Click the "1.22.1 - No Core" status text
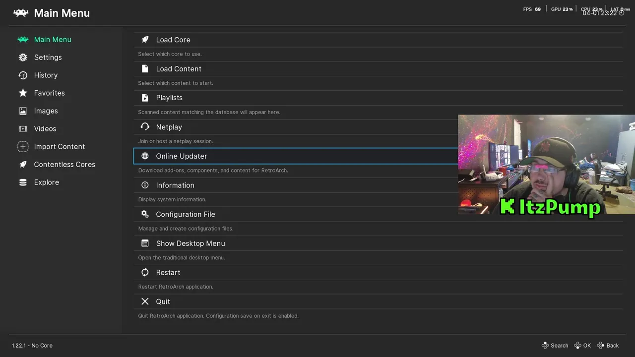The height and width of the screenshot is (357, 635). tap(32, 346)
